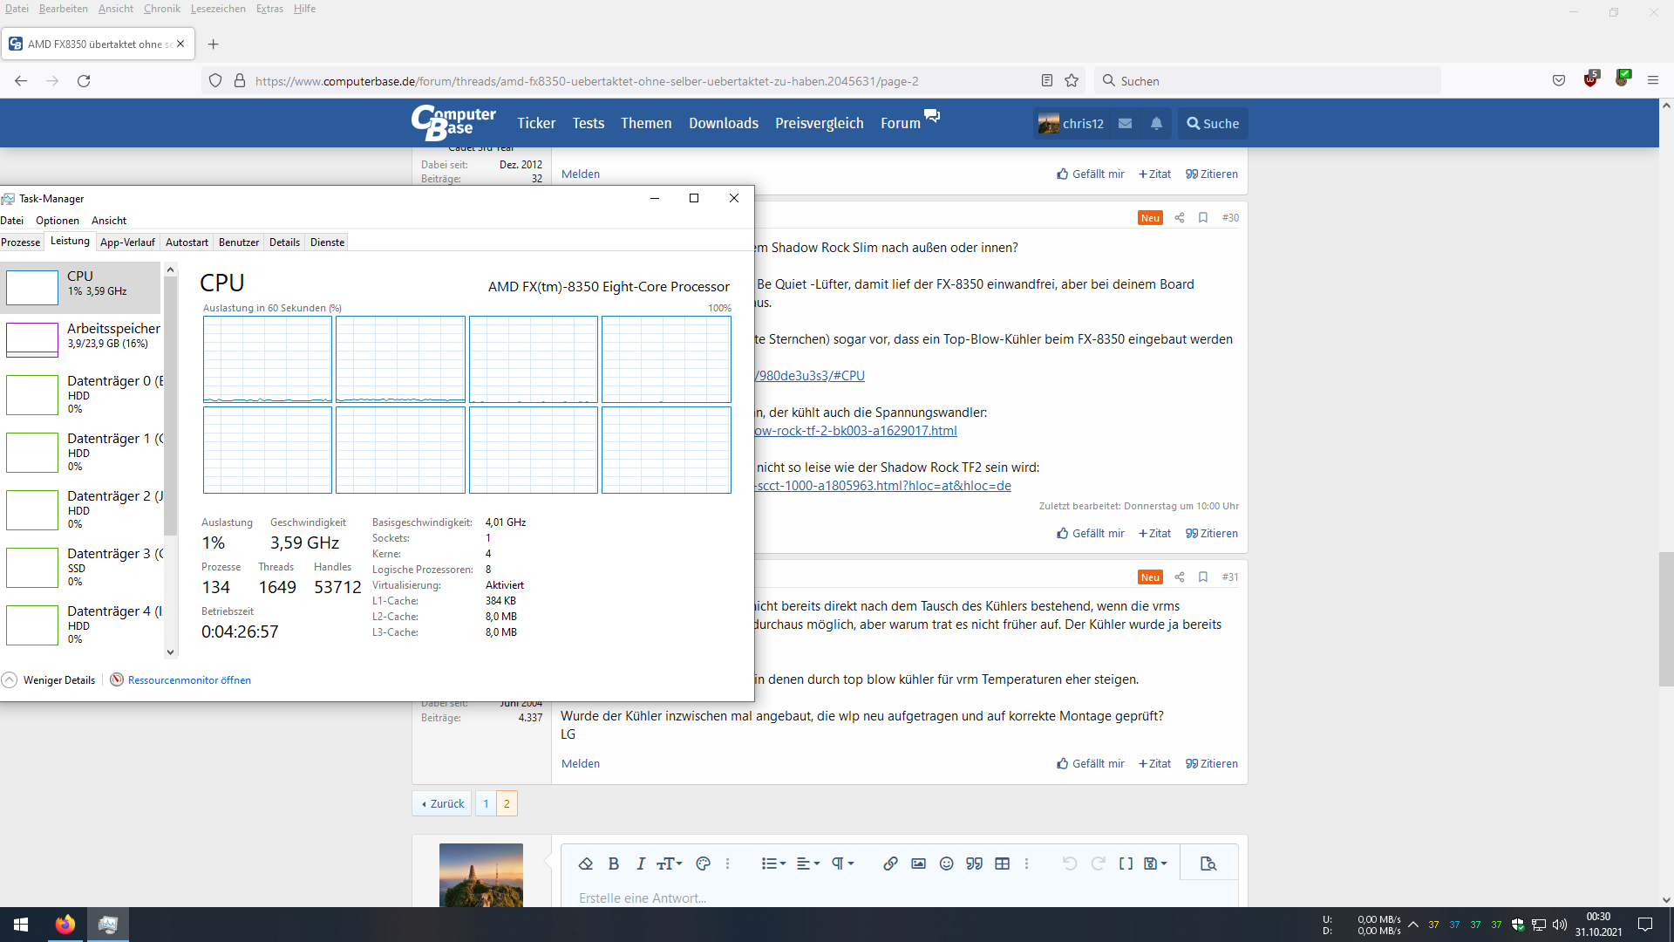Toggle BB code mode brackets icon
The image size is (1674, 942).
(x=1126, y=863)
